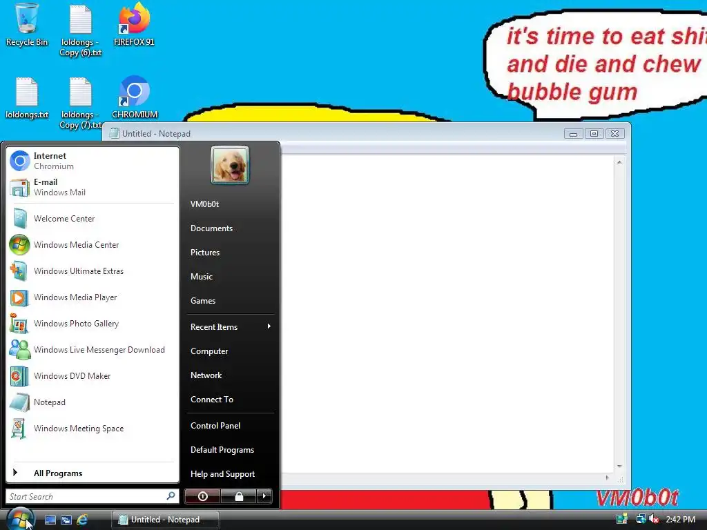Lock the computer with padlock button
This screenshot has height=530, width=707.
point(238,496)
